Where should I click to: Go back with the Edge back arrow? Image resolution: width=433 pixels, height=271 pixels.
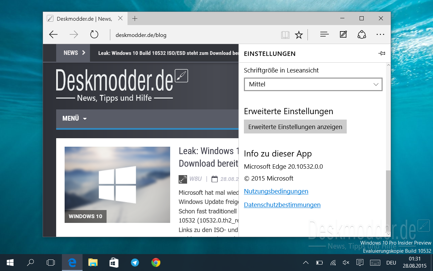pos(53,35)
